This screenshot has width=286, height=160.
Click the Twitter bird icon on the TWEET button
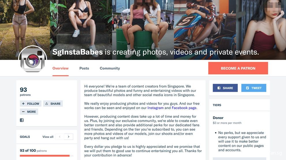click(x=247, y=88)
